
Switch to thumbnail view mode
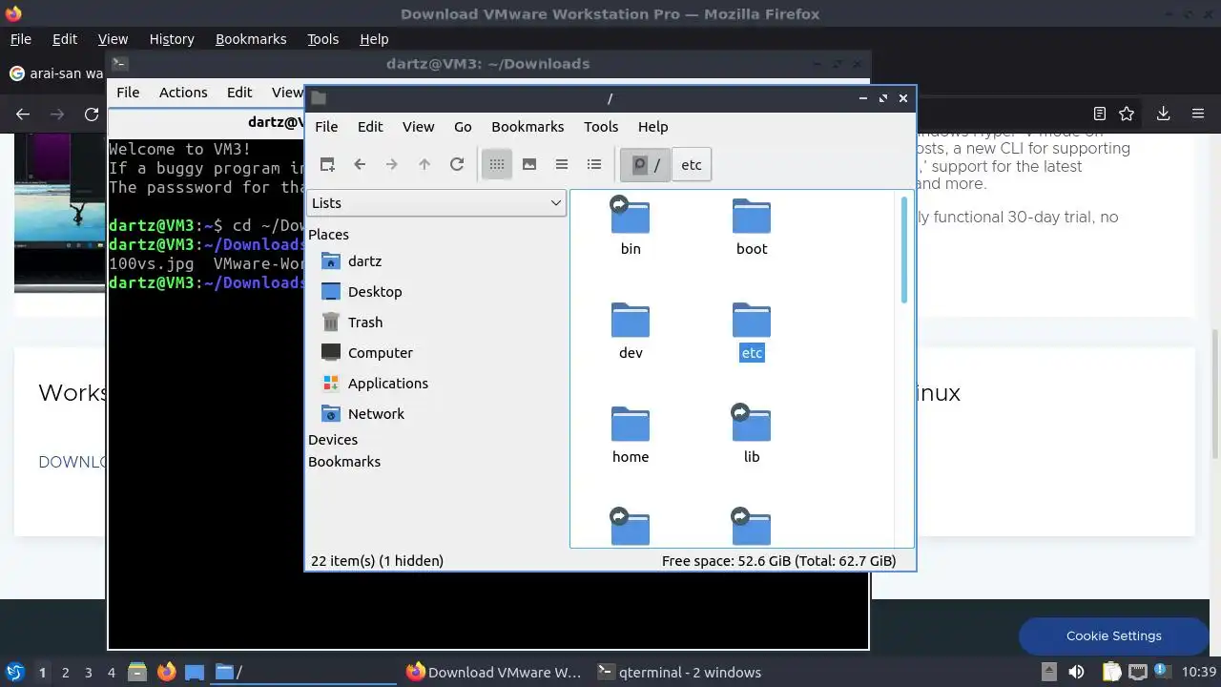(529, 164)
